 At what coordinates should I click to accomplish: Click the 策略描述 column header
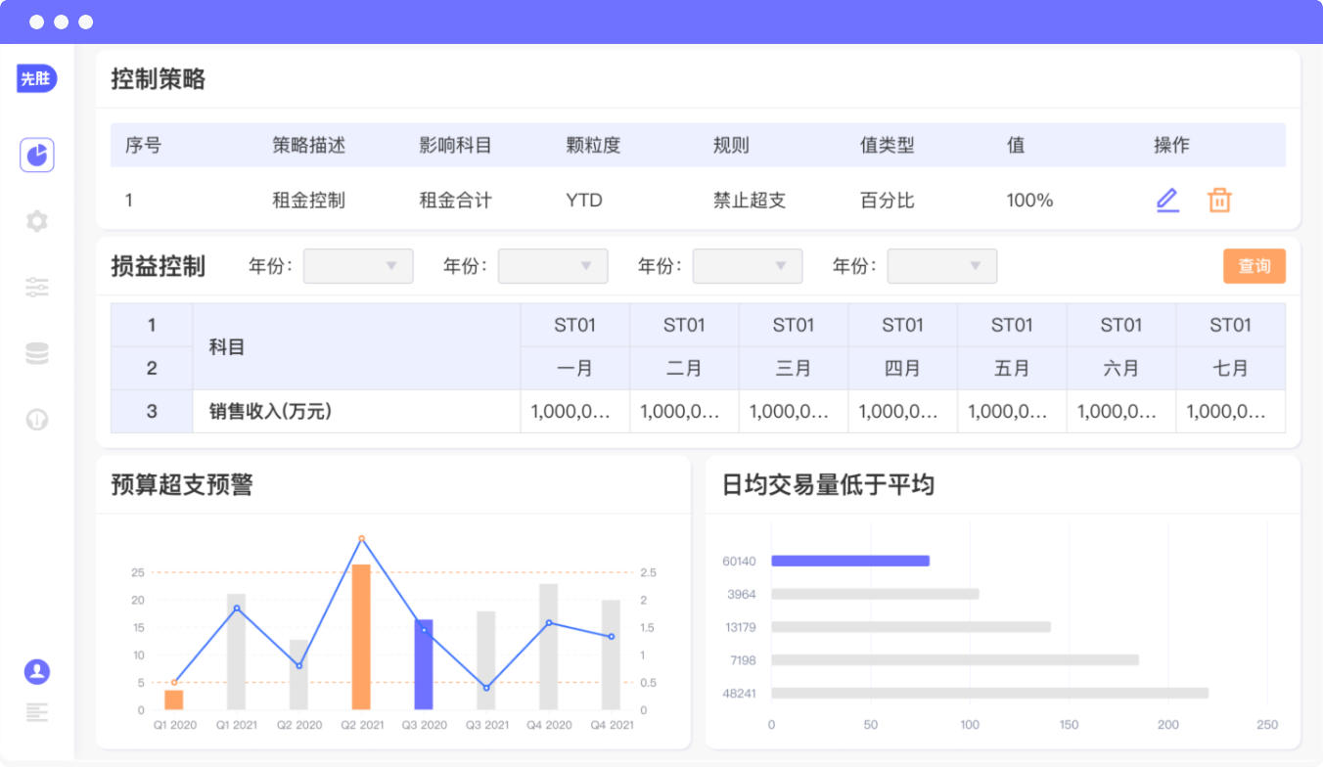pyautogui.click(x=308, y=146)
